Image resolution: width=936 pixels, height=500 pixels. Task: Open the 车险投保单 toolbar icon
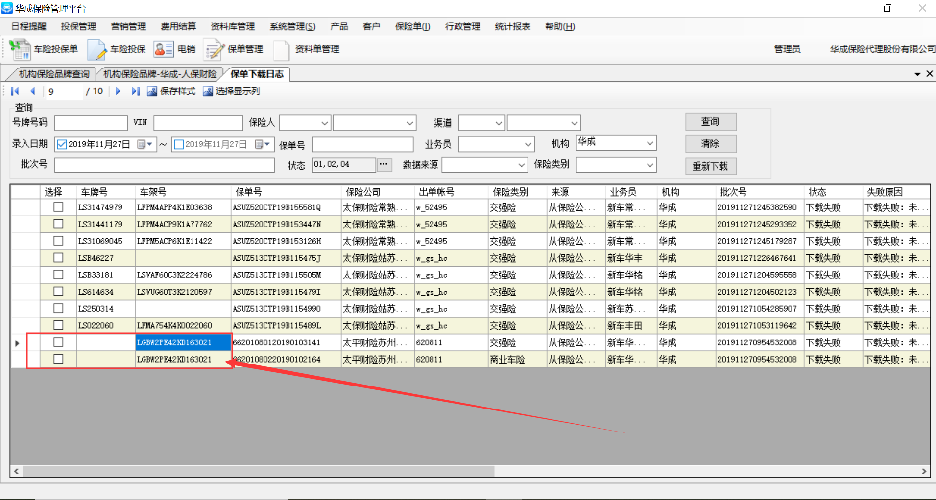(x=20, y=49)
